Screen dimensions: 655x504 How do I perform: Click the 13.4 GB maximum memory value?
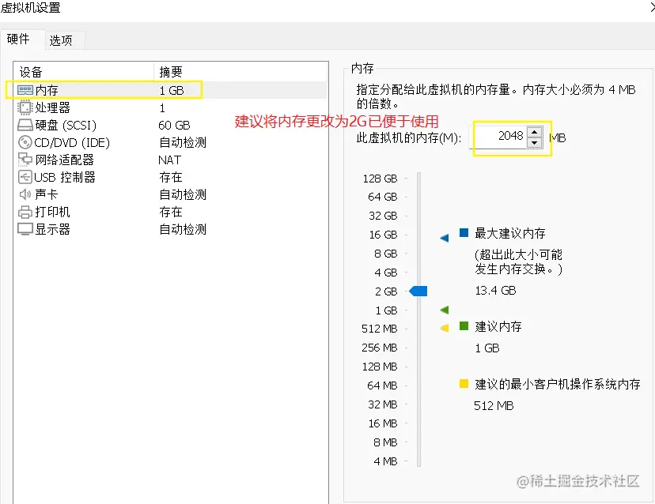(x=495, y=291)
